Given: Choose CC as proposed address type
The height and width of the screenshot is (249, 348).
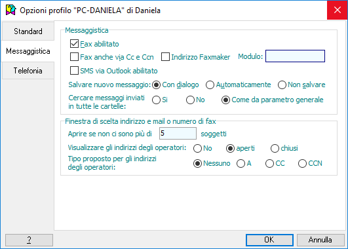Looking at the screenshot, I should pyautogui.click(x=269, y=164).
